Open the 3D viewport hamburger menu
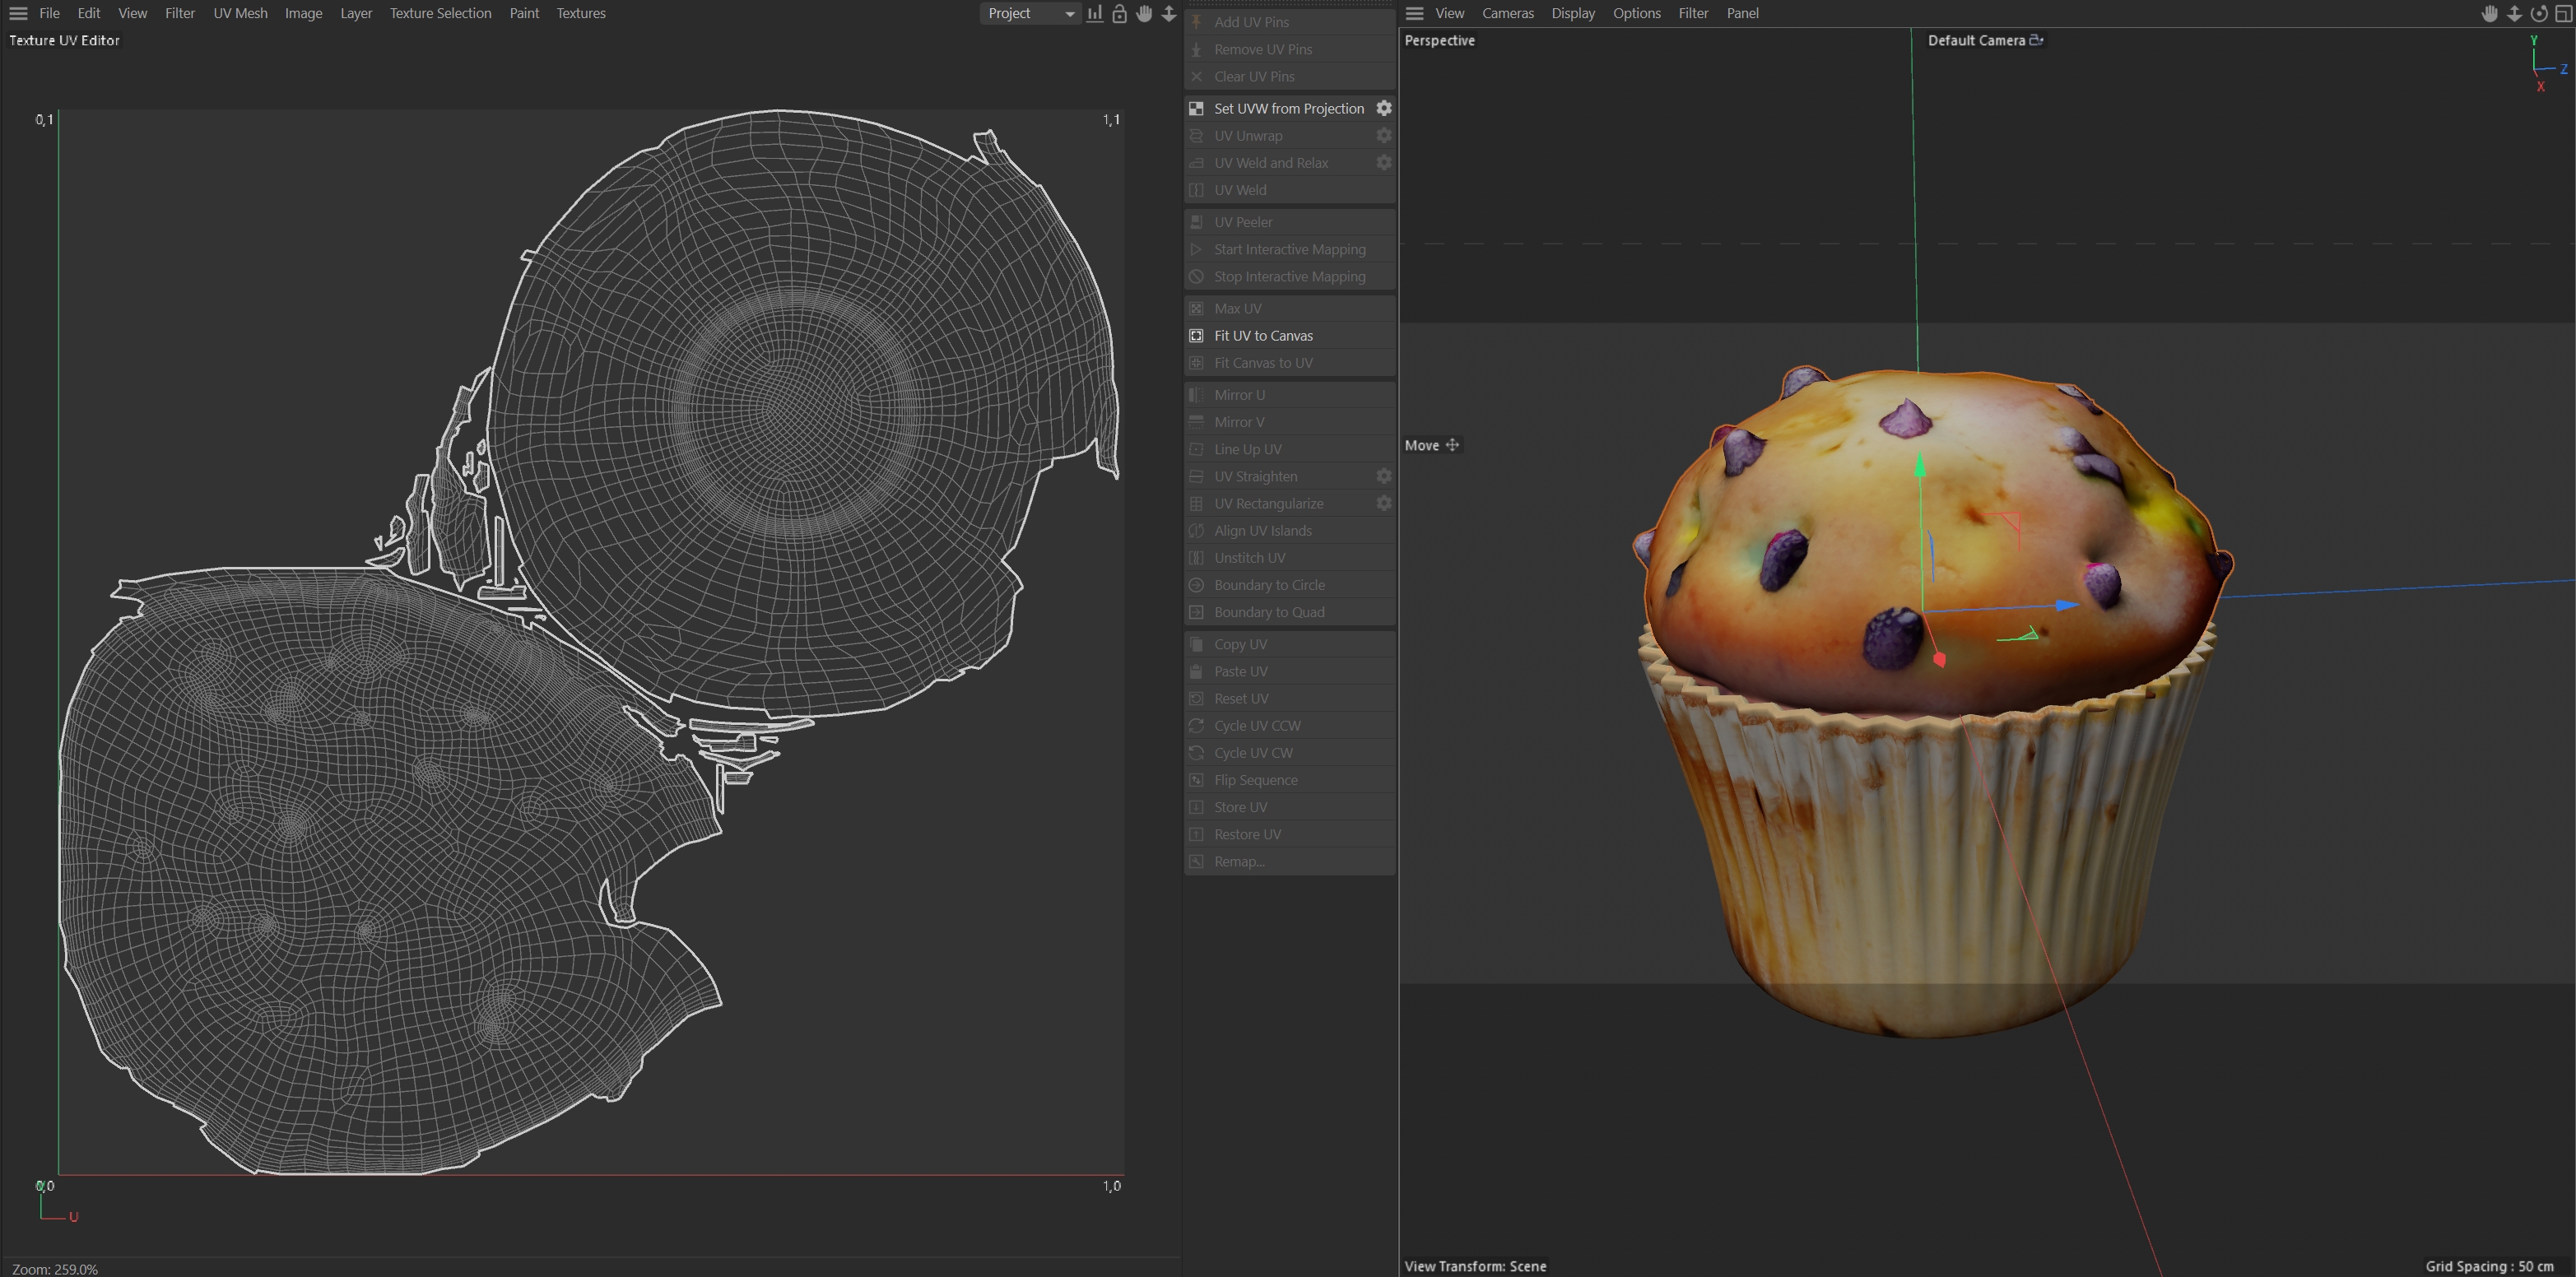 [x=1414, y=13]
